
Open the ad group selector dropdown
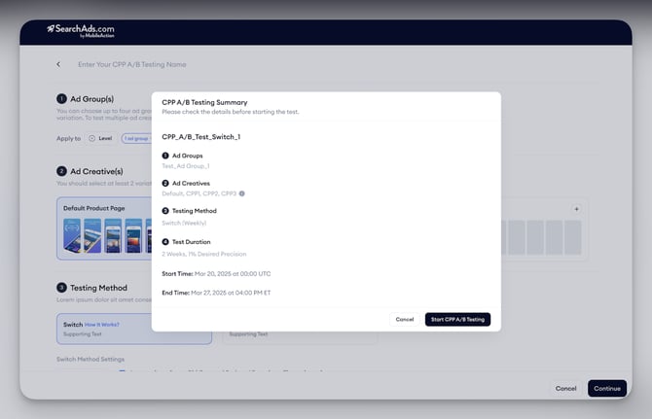(x=136, y=138)
